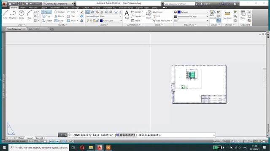Close the command line with X button
The height and width of the screenshot is (151, 270).
(61, 135)
